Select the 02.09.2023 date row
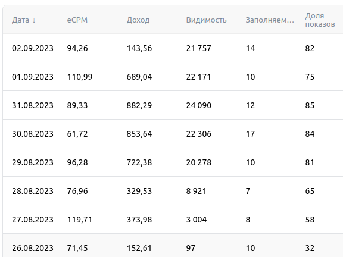 tap(173, 48)
